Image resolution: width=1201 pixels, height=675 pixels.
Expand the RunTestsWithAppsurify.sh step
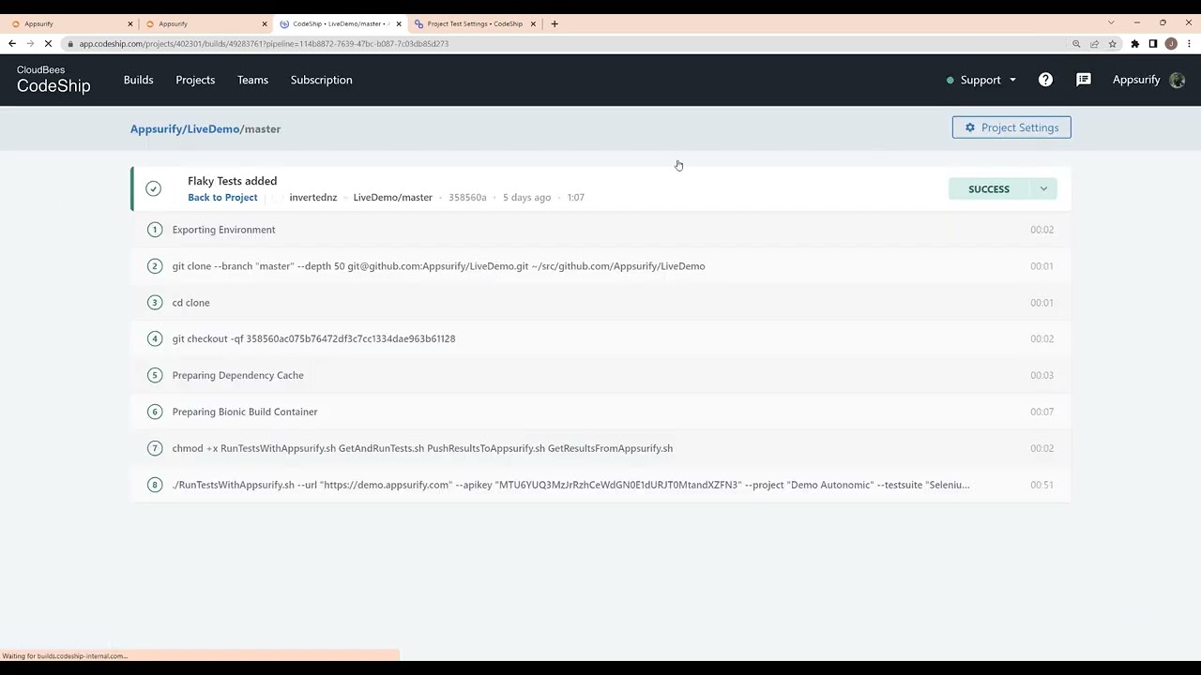point(600,485)
